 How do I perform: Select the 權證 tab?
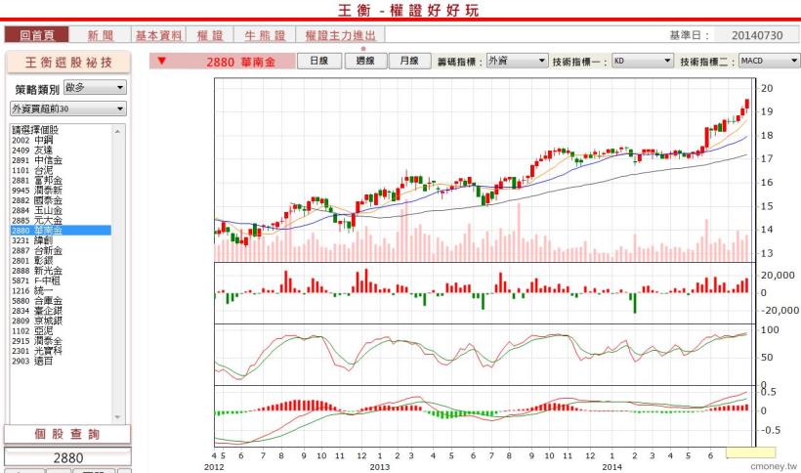click(x=210, y=35)
